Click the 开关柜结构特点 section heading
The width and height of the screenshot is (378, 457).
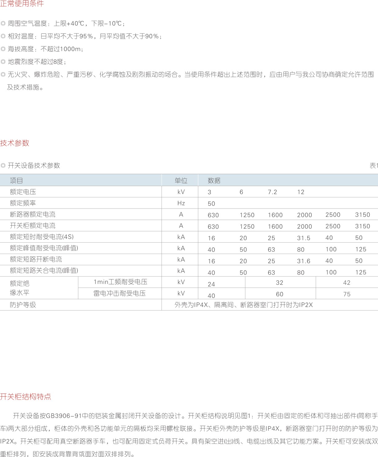(25, 397)
